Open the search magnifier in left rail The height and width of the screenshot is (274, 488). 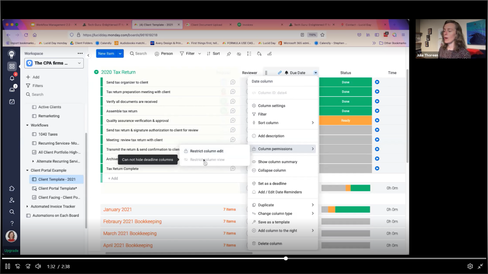click(12, 212)
